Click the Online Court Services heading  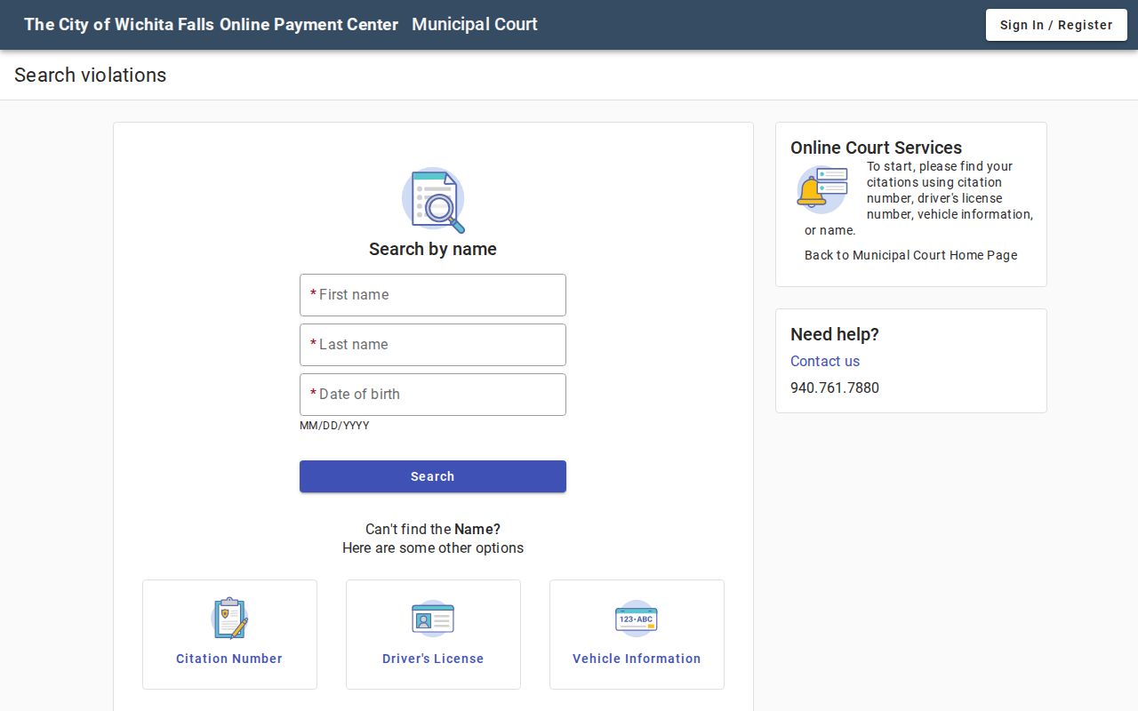coord(877,148)
